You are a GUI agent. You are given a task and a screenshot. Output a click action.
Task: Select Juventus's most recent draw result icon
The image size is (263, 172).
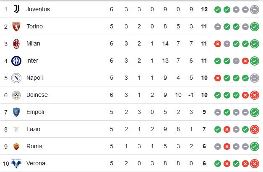click(255, 10)
